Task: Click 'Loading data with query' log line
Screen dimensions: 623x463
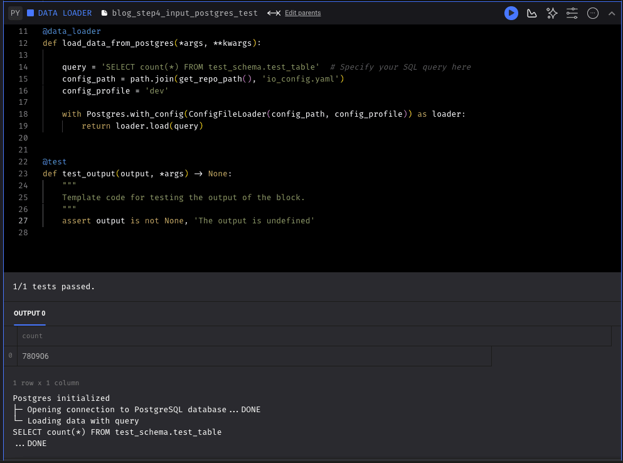Action: tap(83, 421)
